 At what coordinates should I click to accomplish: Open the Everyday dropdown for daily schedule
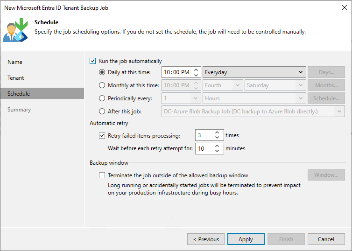(254, 72)
